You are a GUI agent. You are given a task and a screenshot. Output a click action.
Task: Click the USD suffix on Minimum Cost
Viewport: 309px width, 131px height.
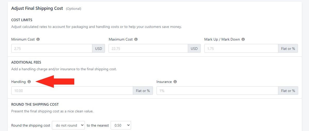tap(99, 48)
